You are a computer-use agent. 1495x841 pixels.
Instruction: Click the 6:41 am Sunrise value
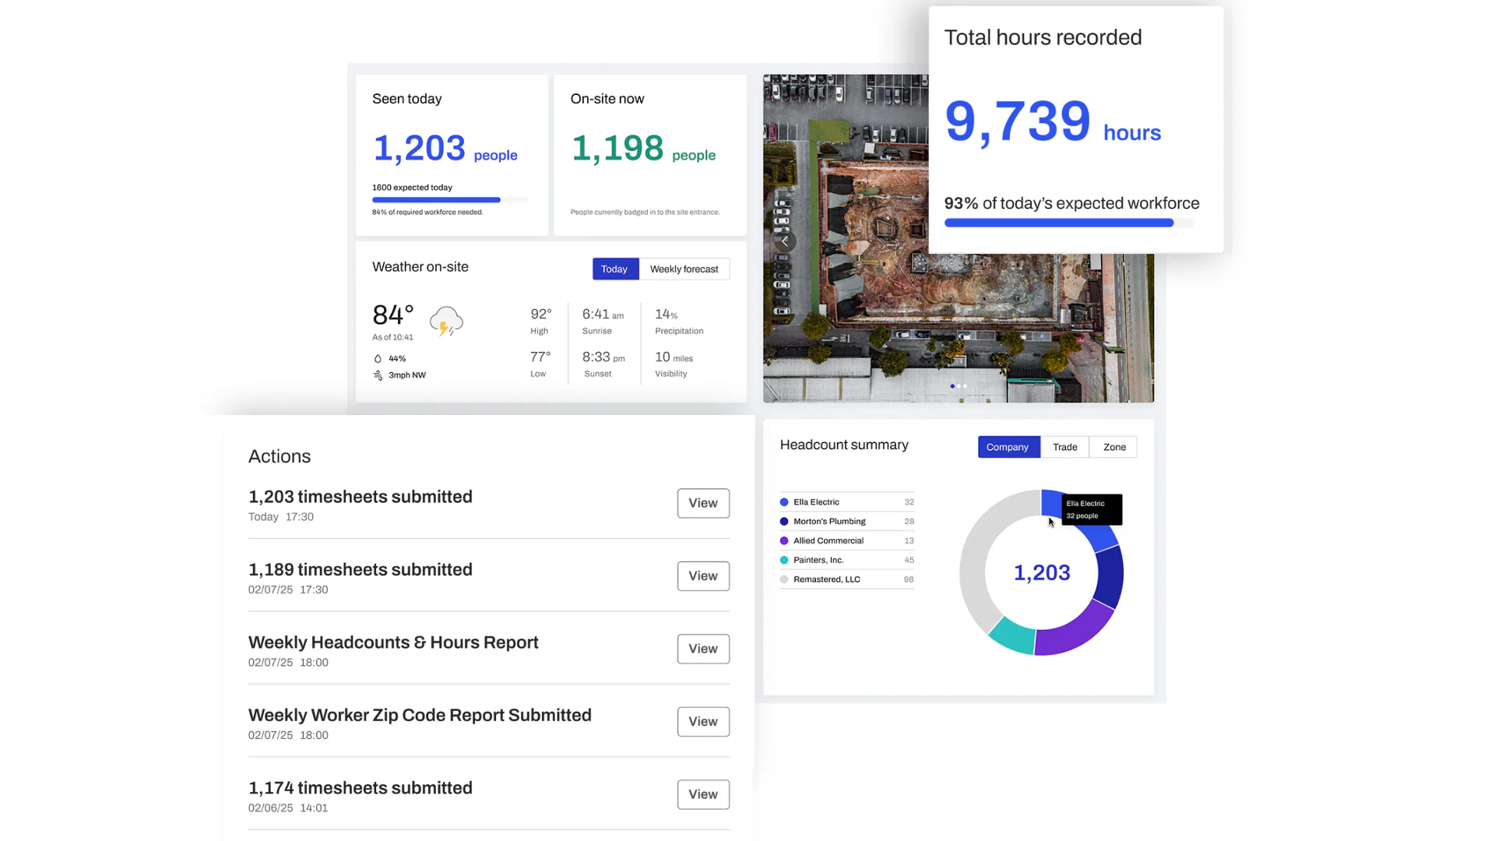[603, 315]
